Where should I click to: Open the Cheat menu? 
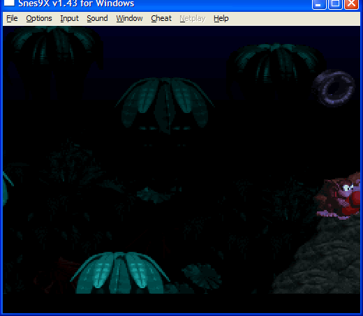161,18
